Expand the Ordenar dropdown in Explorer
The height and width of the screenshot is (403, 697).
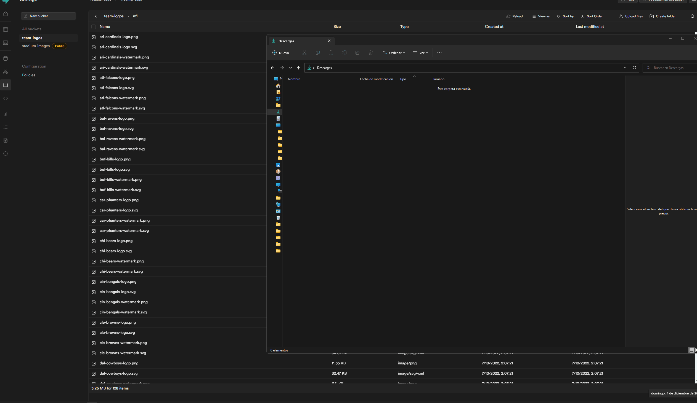[x=394, y=53]
